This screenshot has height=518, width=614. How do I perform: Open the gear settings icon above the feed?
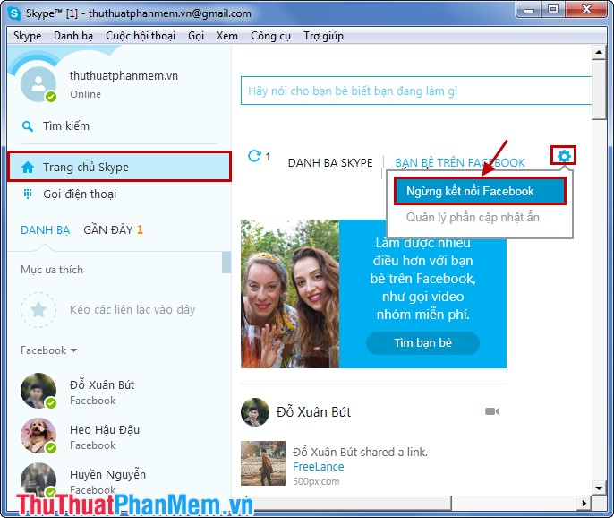[564, 156]
